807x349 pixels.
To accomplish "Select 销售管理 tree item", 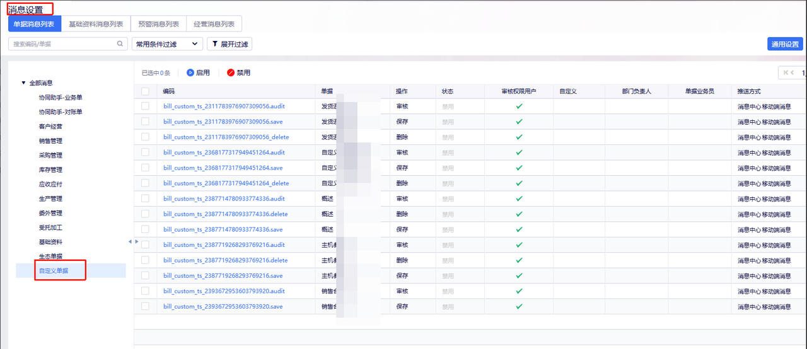I will coord(50,141).
